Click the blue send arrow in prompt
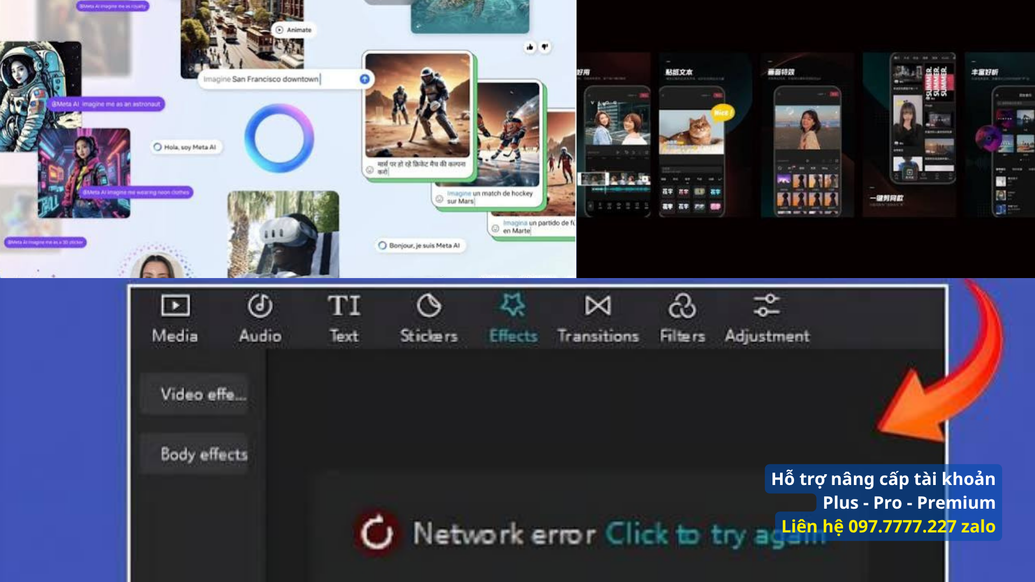The image size is (1035, 582). coord(365,79)
